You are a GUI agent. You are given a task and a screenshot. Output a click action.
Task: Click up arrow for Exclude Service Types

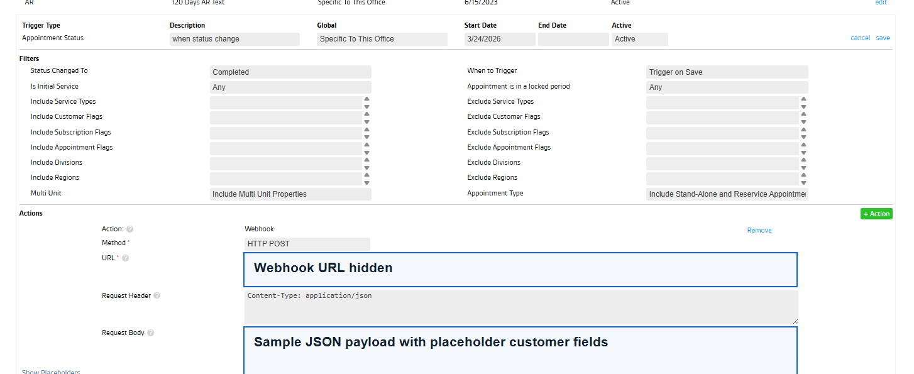point(803,99)
